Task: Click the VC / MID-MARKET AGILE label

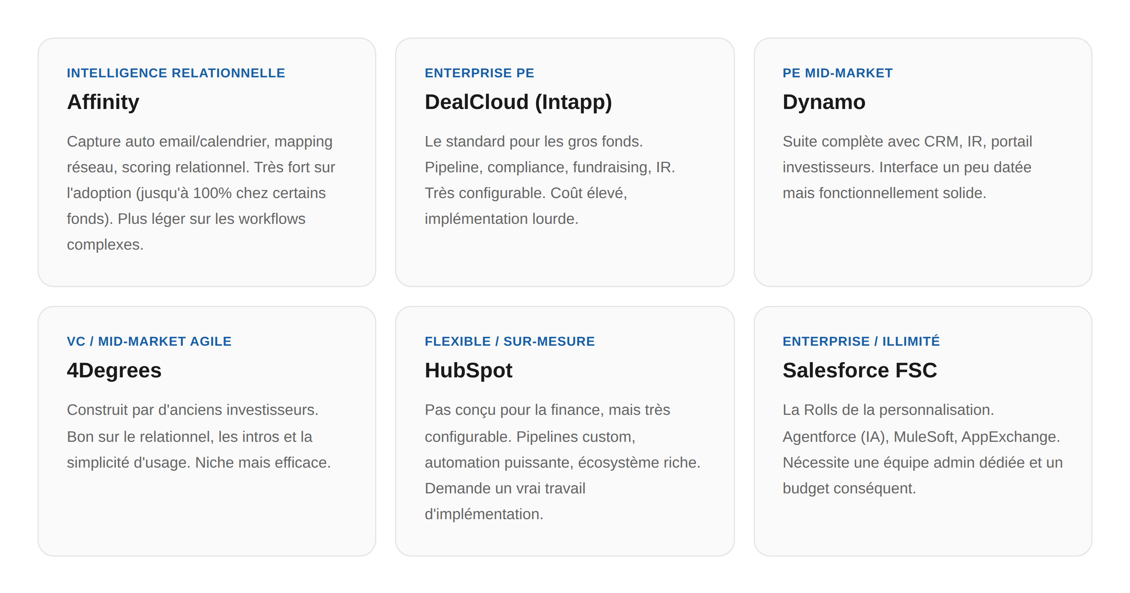Action: 149,341
